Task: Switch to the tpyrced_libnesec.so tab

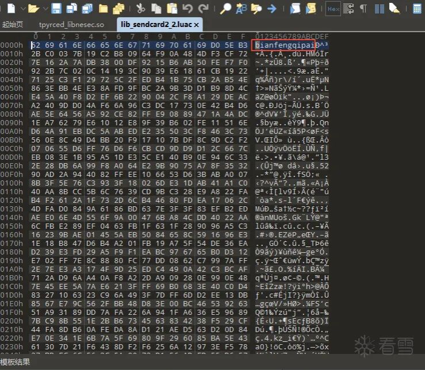Action: click(71, 25)
